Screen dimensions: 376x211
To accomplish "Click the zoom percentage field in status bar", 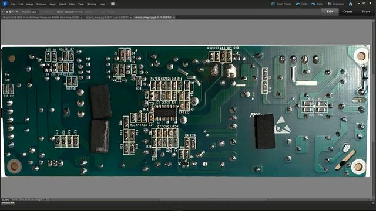I will [5, 200].
